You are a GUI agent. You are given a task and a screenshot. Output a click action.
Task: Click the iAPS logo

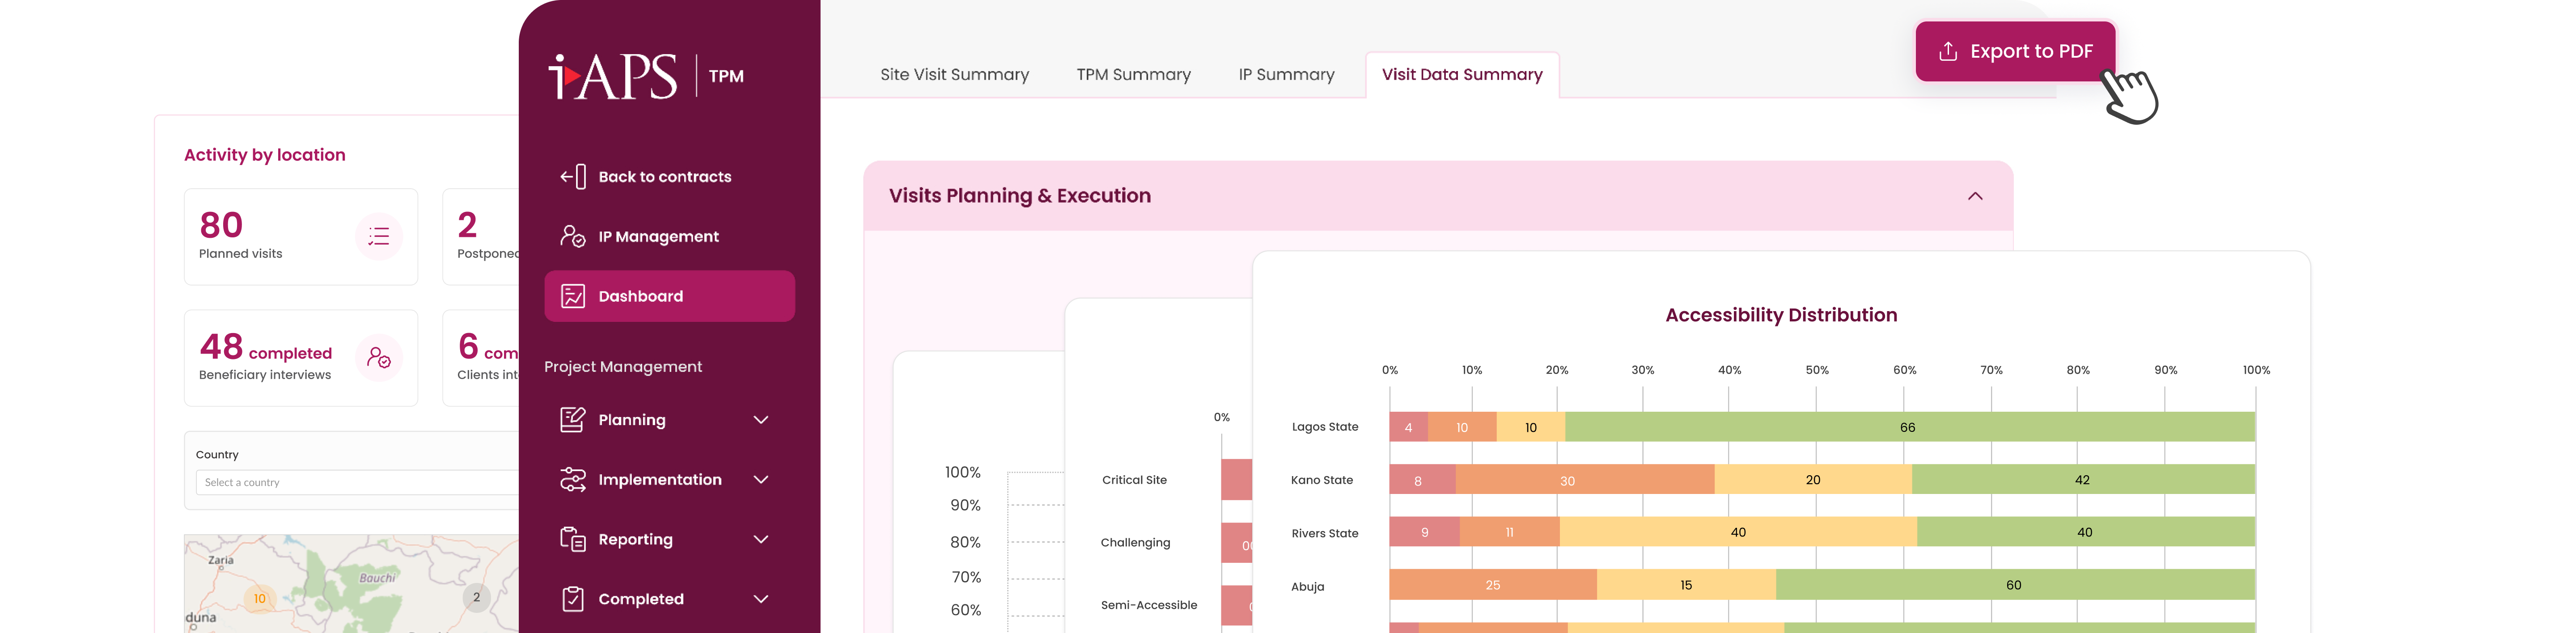click(x=613, y=76)
